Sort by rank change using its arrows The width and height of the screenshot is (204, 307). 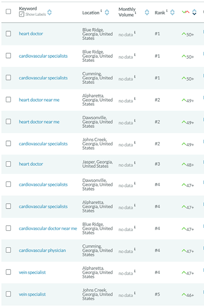tap(194, 12)
